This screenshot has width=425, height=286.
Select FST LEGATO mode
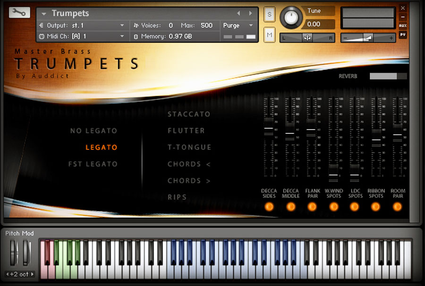click(93, 164)
